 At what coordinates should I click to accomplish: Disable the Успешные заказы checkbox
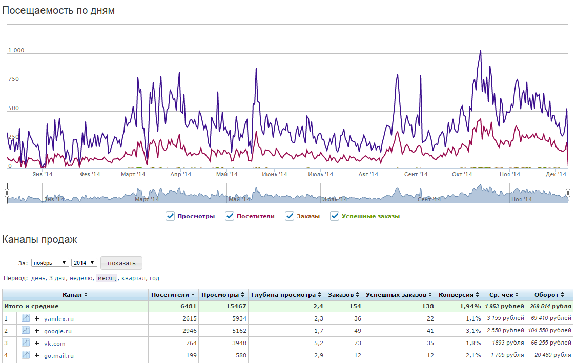(x=335, y=216)
